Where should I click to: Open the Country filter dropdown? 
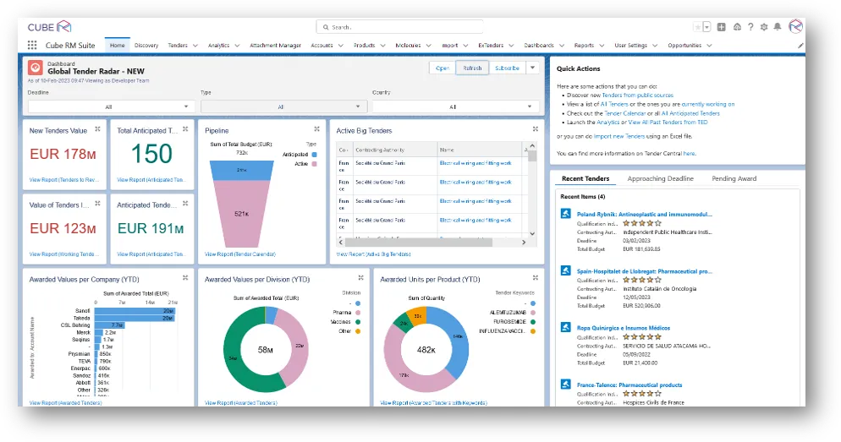pyautogui.click(x=455, y=106)
